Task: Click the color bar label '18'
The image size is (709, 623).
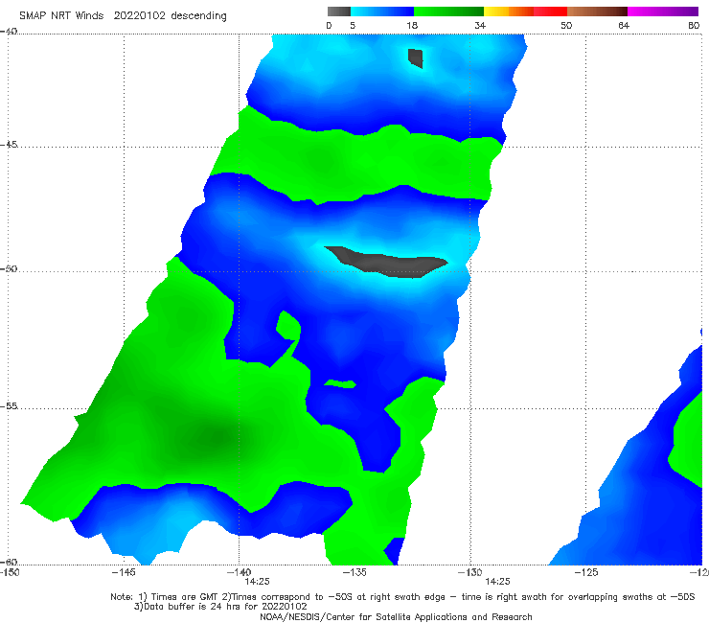Action: click(x=411, y=25)
